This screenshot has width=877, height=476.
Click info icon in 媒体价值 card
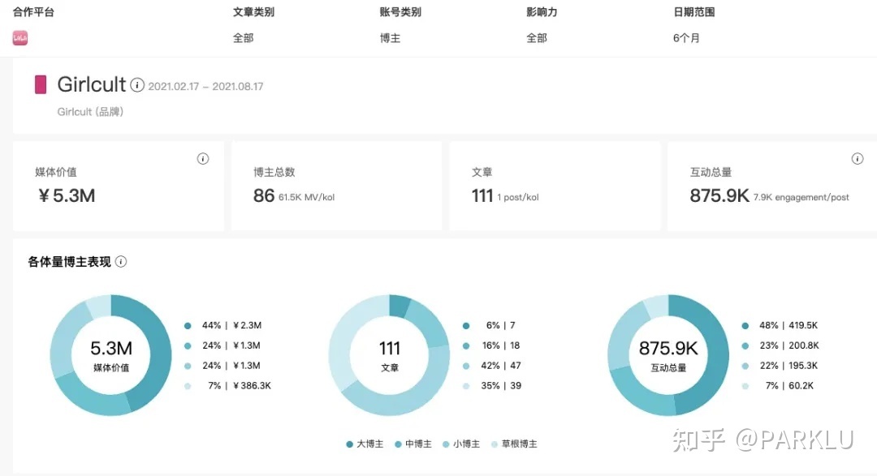click(x=203, y=159)
